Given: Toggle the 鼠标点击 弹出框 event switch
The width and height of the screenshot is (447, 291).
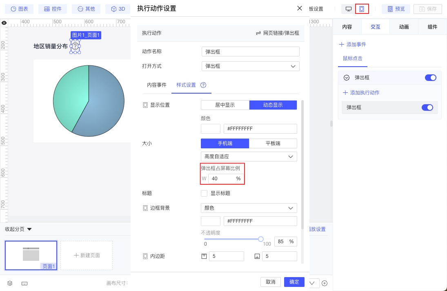Looking at the screenshot, I should (430, 78).
